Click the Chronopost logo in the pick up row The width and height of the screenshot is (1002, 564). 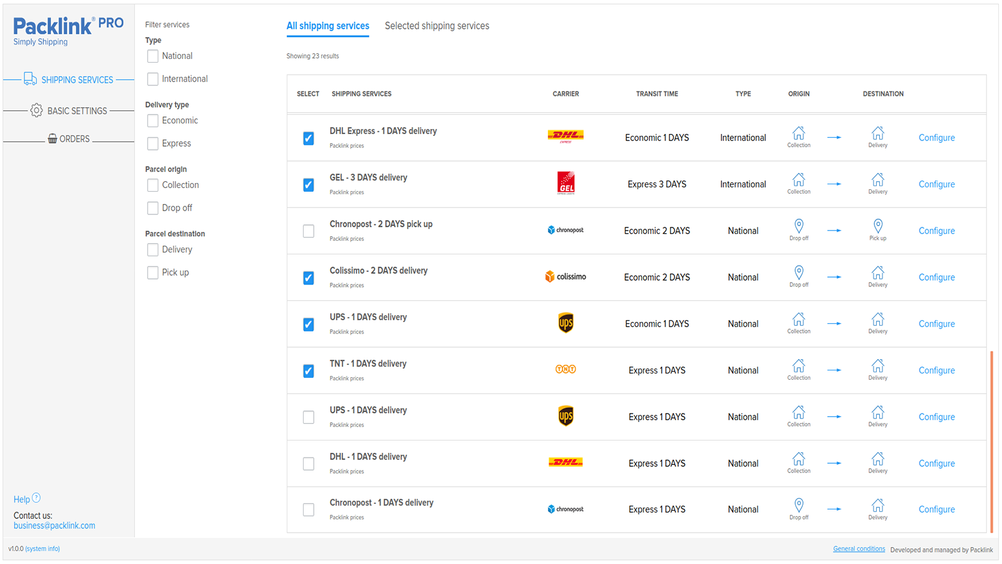[566, 229]
